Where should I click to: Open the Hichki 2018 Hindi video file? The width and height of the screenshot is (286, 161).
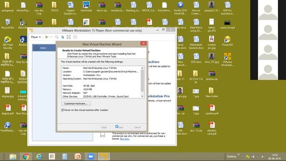[x=181, y=8]
